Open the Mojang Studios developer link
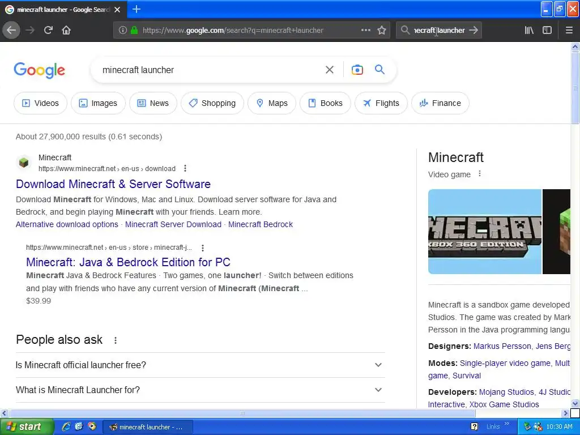 coord(506,392)
